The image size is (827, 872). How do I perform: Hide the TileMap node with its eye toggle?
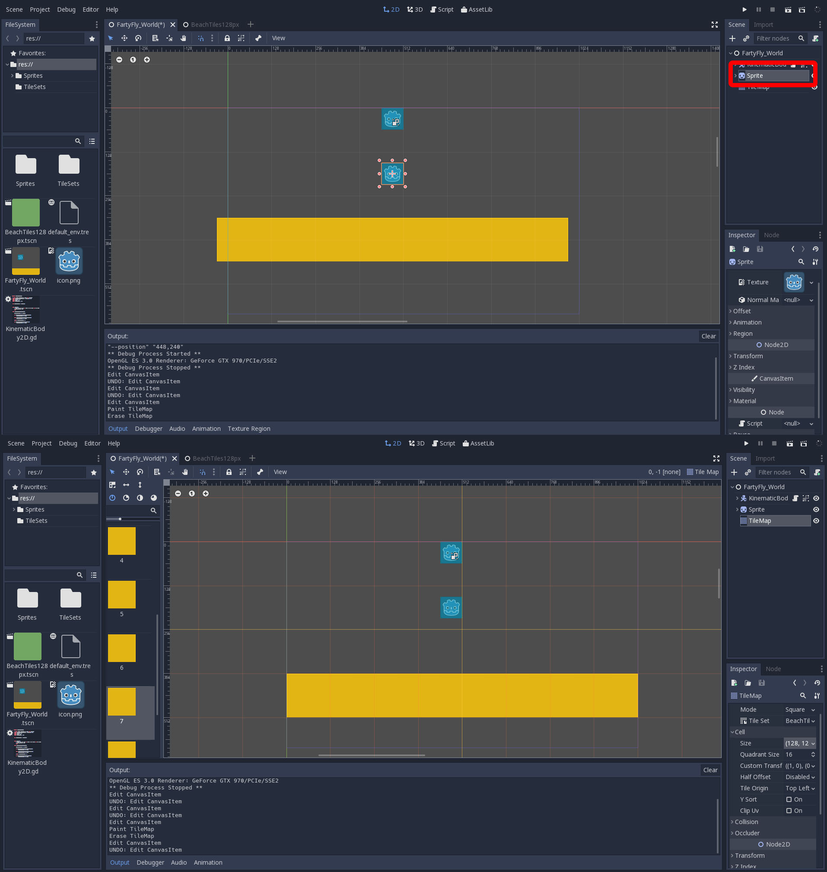[x=816, y=521]
